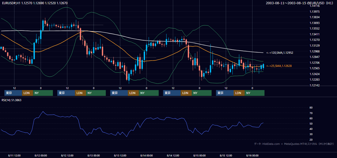
Task: Select the RSI(14) 51.3863 indicator label
Action: pos(12,100)
